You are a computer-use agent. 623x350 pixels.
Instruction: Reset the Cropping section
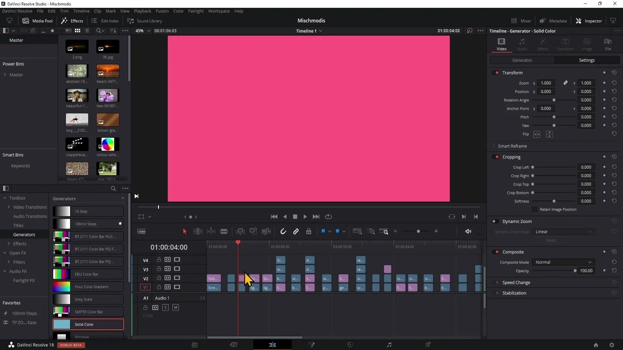(614, 157)
